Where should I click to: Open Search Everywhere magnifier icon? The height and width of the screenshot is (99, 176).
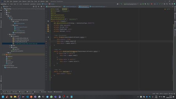coord(170,4)
